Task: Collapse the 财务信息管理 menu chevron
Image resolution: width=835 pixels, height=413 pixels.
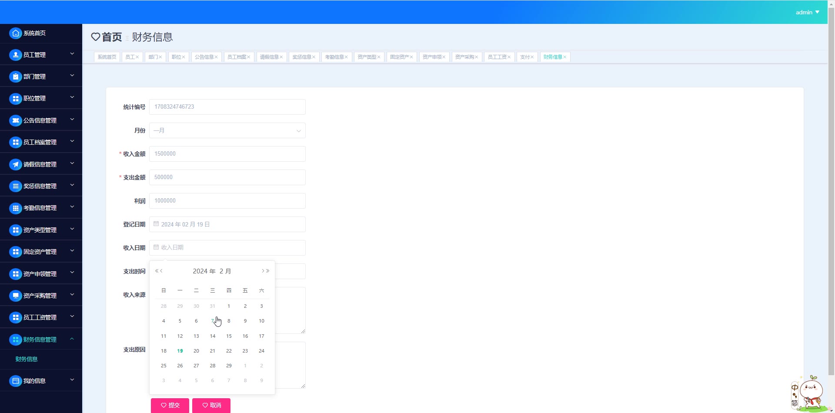Action: pyautogui.click(x=72, y=339)
